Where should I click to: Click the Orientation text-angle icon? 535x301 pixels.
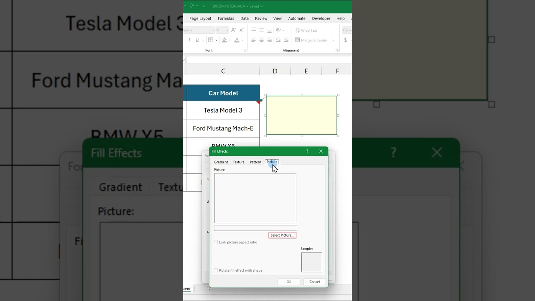tap(278, 30)
